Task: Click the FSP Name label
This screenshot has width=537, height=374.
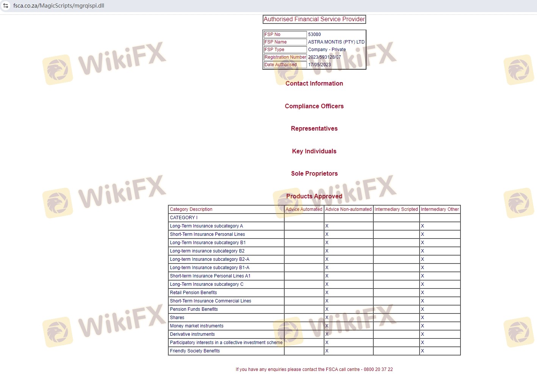Action: click(x=276, y=42)
